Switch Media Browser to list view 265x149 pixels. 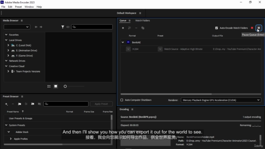click(49, 87)
